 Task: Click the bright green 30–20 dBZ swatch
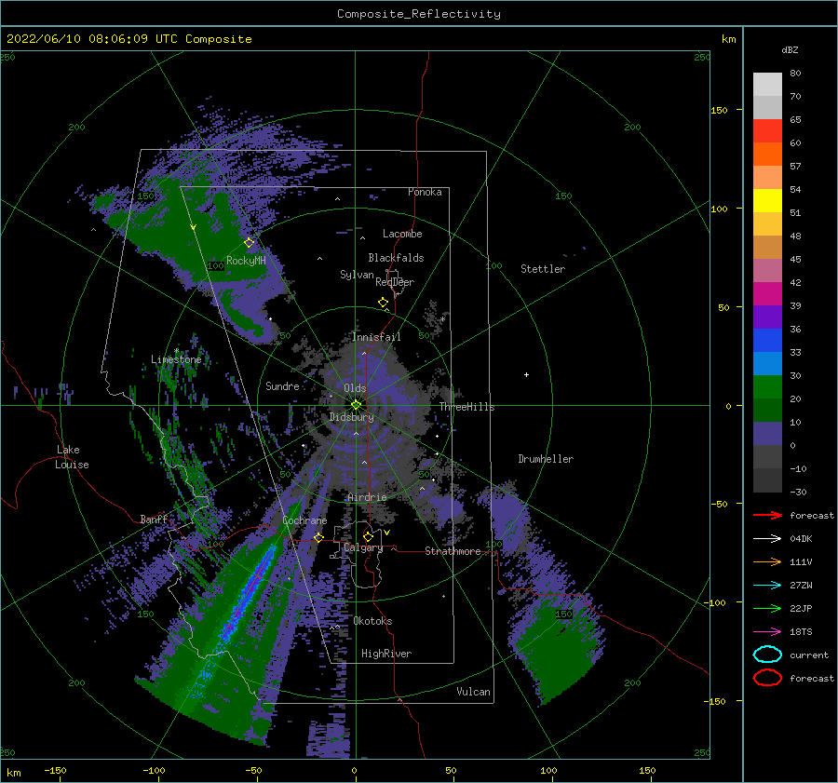click(767, 387)
